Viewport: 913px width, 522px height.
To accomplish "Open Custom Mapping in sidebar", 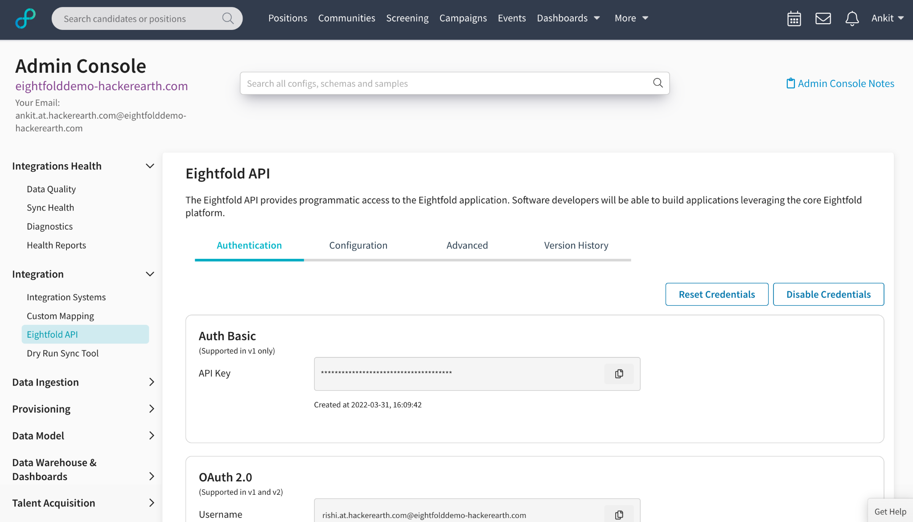I will point(60,316).
